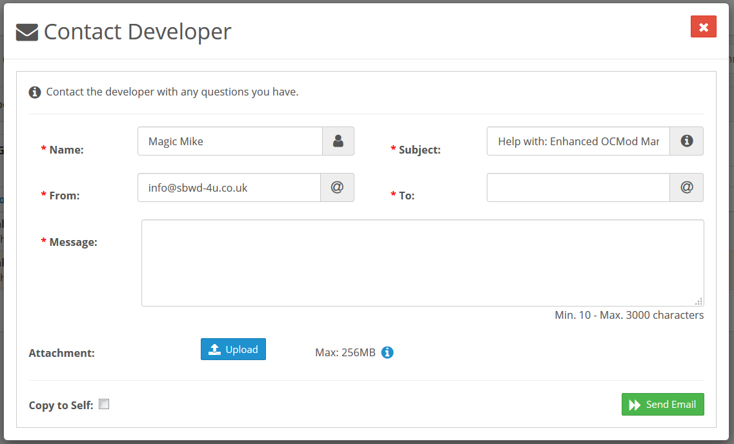734x444 pixels.
Task: Click the Contact Developer heading text
Action: click(x=137, y=32)
